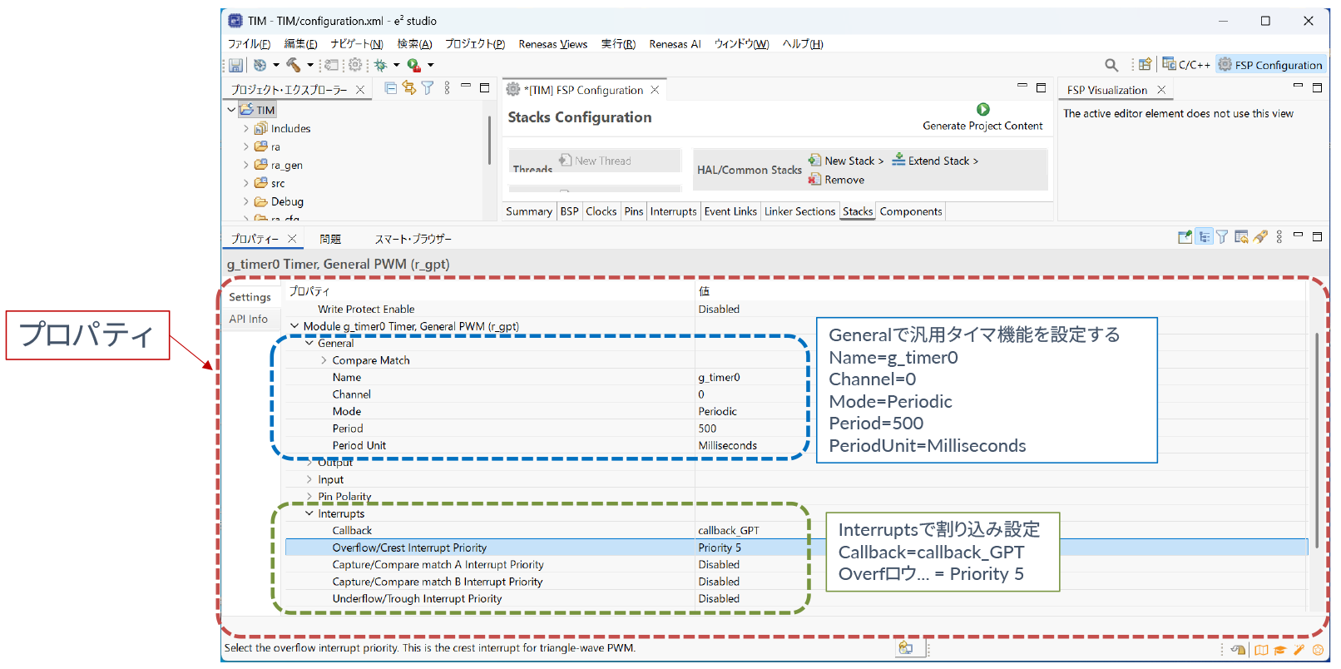Image resolution: width=1341 pixels, height=669 pixels.
Task: Toggle the properties filter funnel icon
Action: tap(1222, 237)
